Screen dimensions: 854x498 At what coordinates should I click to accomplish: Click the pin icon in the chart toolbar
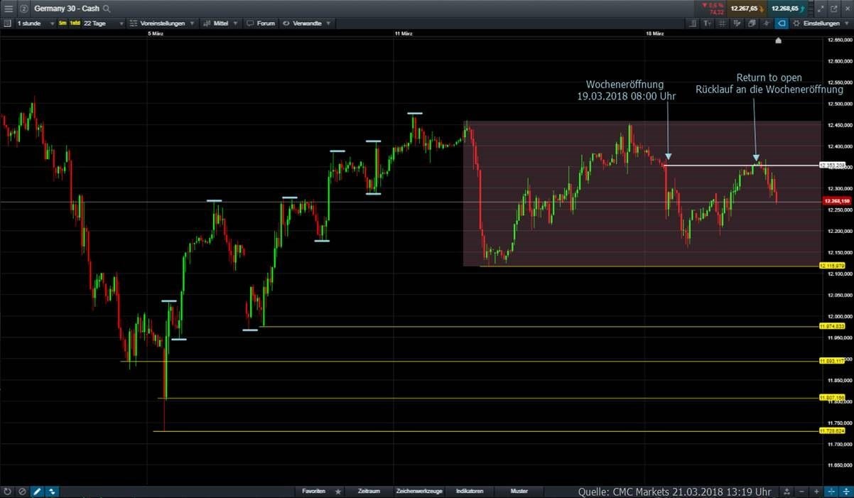click(766, 23)
